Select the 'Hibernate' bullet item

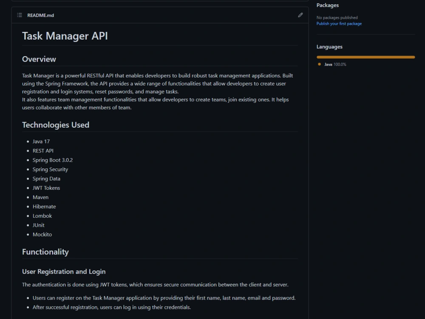tap(44, 206)
